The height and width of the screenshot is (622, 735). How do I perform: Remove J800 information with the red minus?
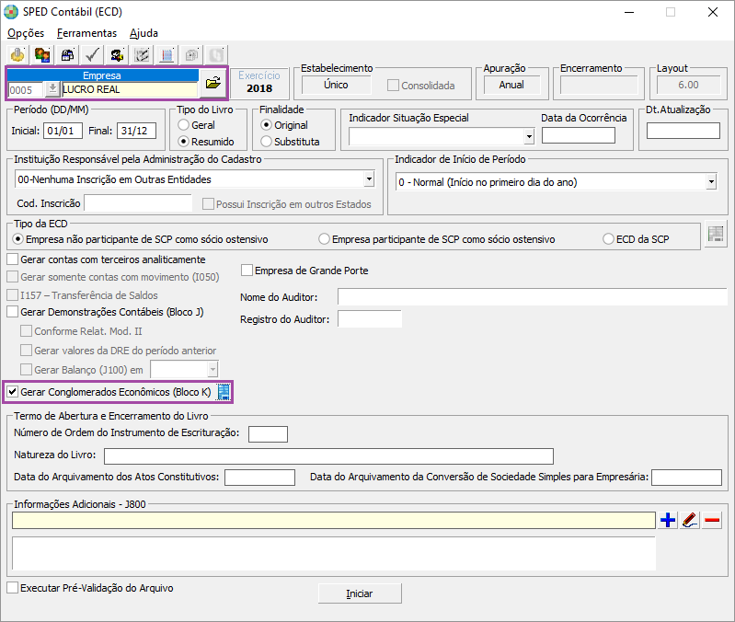(712, 520)
